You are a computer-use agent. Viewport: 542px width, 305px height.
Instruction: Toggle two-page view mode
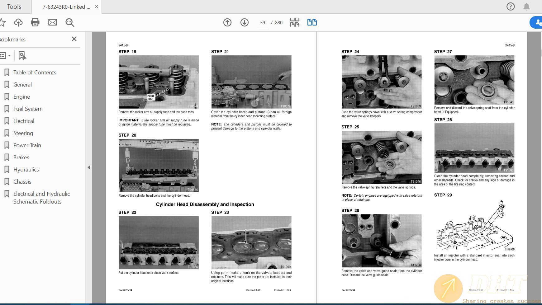pos(312,22)
